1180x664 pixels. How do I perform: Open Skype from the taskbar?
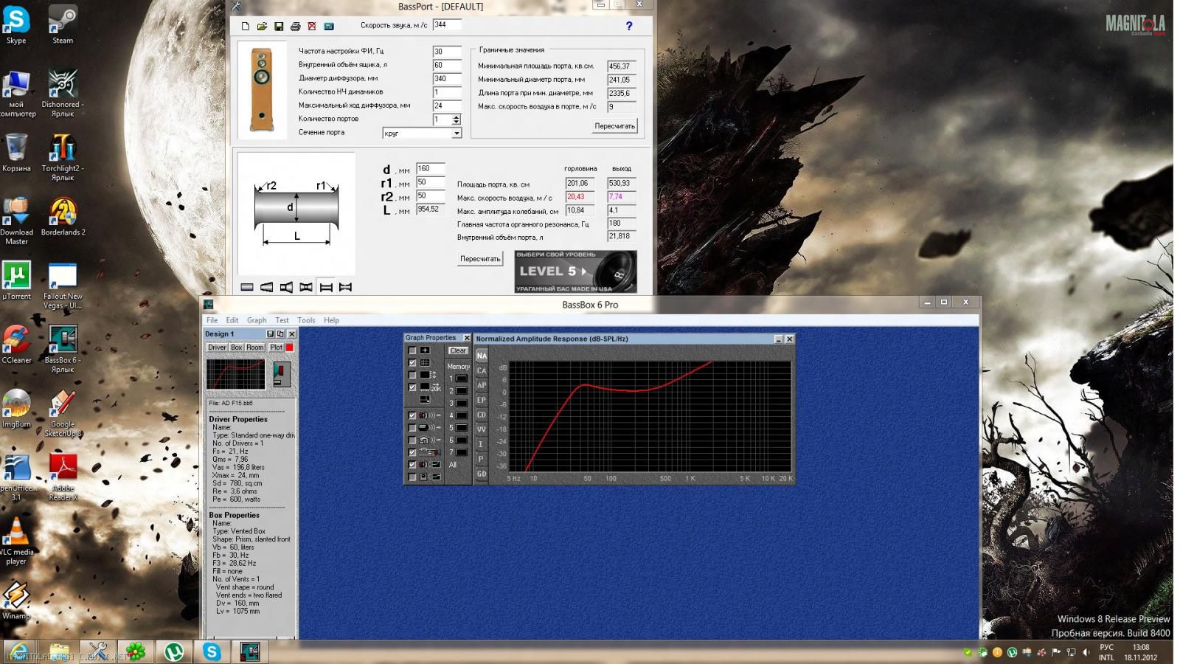click(x=212, y=651)
